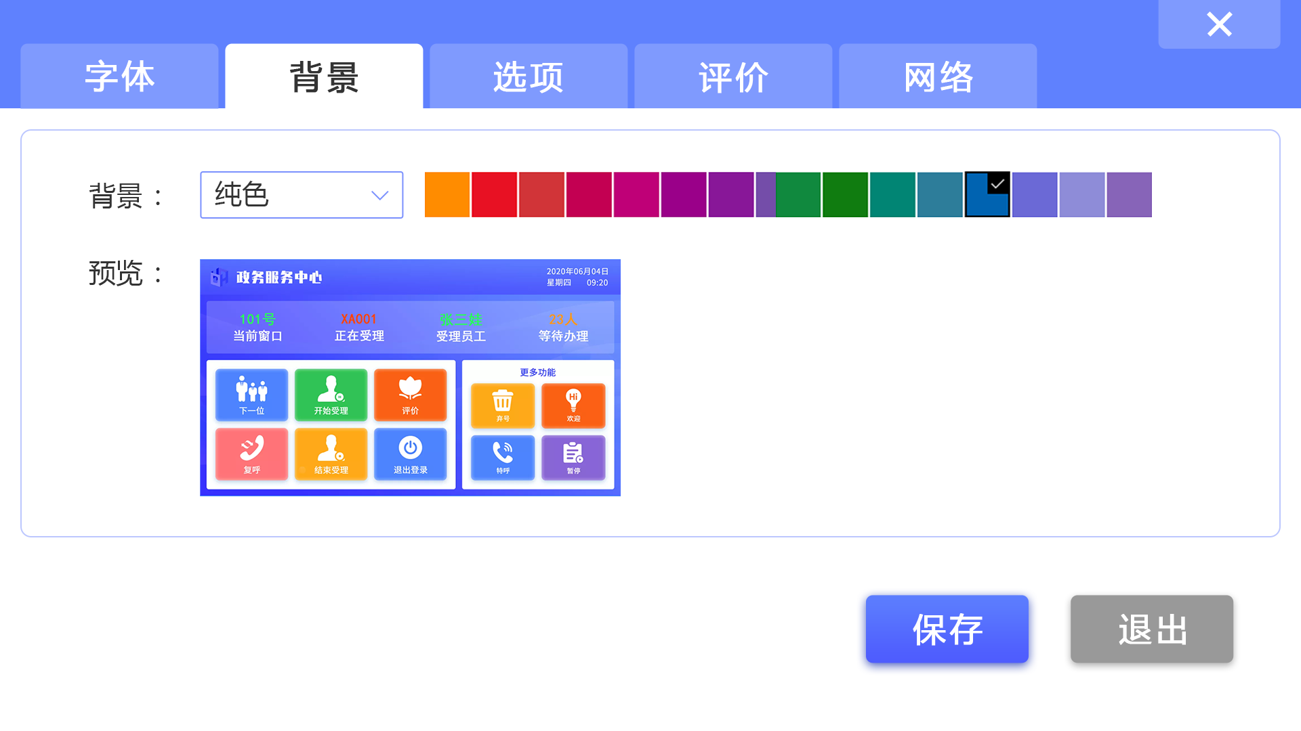Click the red XA001 正在受理 text in preview

tap(359, 328)
